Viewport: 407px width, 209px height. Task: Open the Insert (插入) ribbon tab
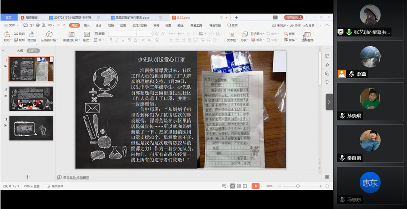(86, 25)
